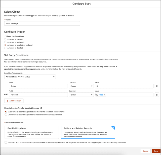Choose 'Only when a record is updated to meet' option
This screenshot has width=161, height=155.
[6, 114]
